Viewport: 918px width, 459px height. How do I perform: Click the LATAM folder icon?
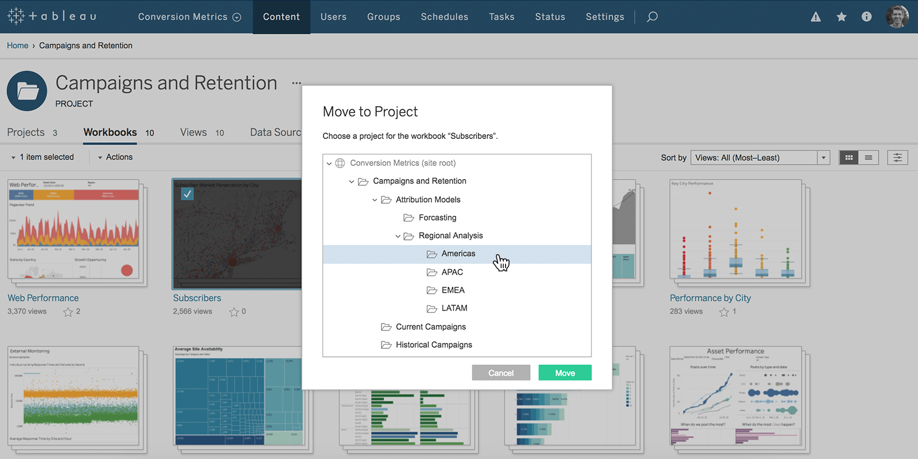(432, 308)
